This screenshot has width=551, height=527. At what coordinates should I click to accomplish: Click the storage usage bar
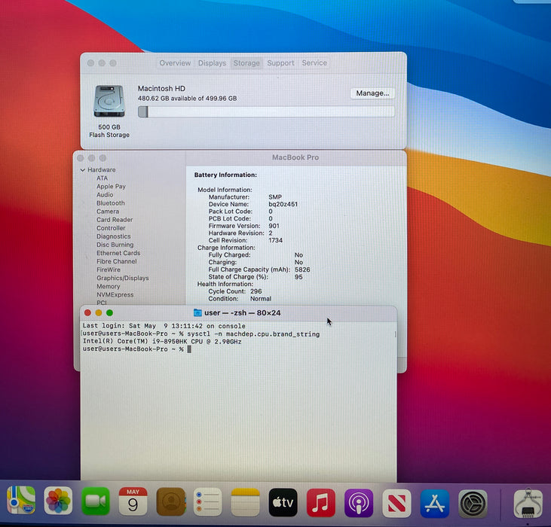[x=266, y=111]
